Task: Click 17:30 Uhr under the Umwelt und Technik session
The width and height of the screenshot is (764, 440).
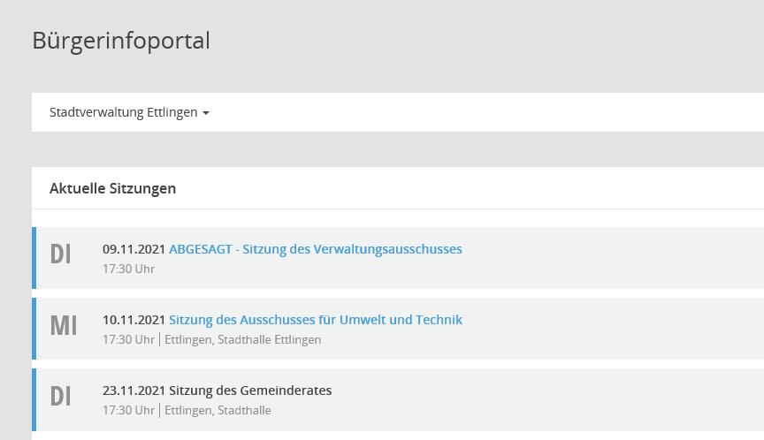Action: point(128,339)
